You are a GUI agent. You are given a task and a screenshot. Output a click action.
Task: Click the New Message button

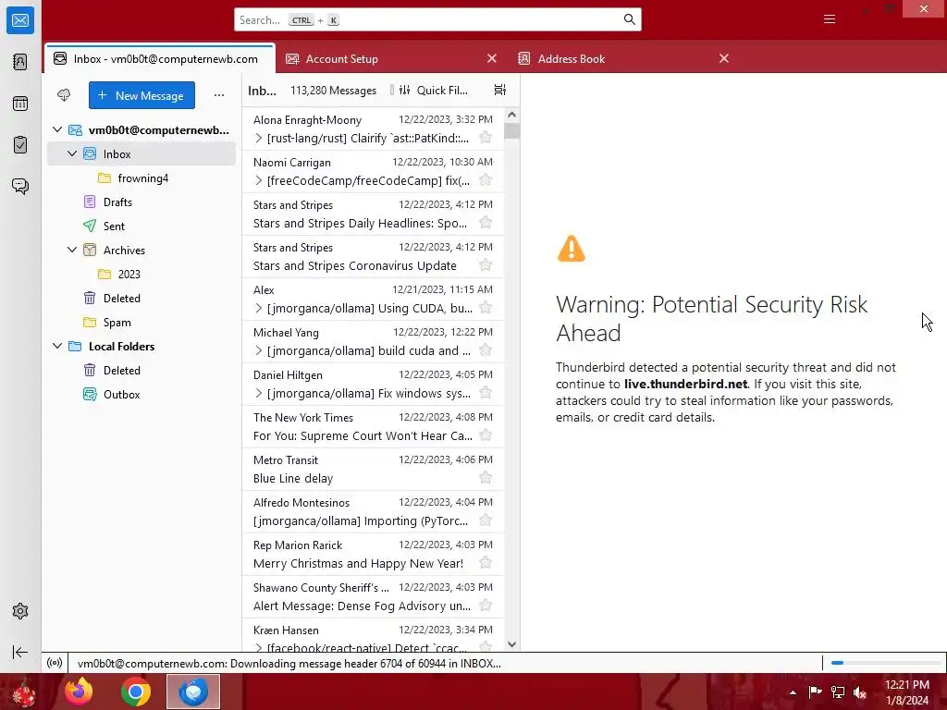(141, 95)
